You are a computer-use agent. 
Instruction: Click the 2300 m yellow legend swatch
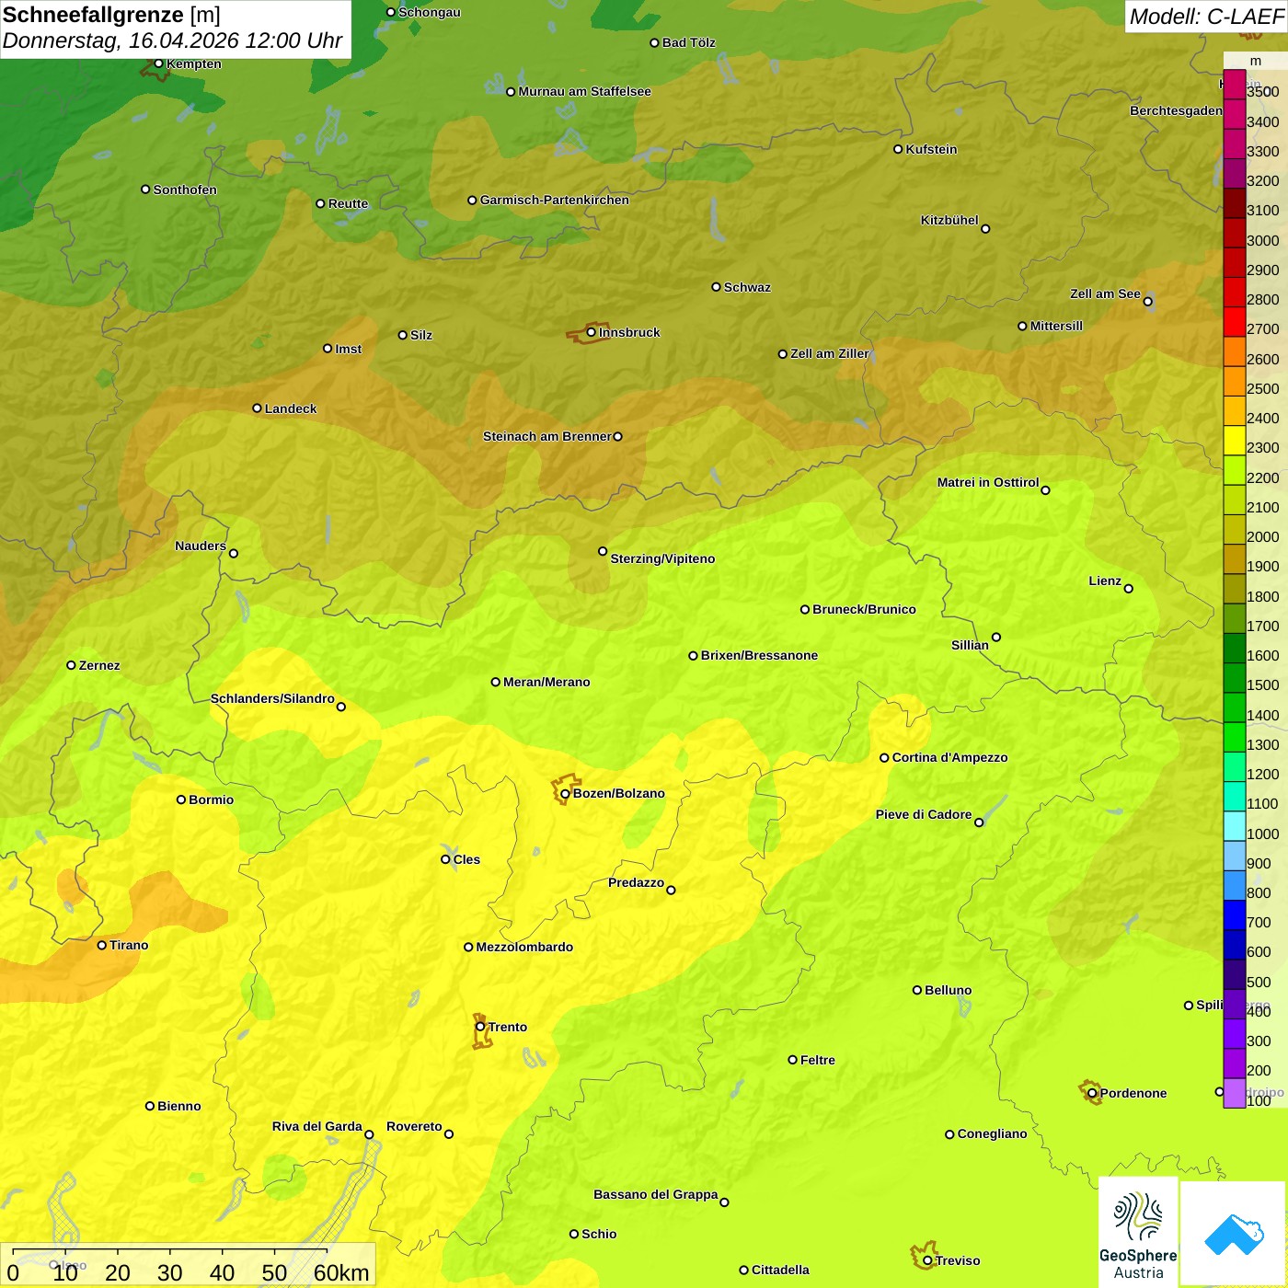click(x=1234, y=441)
